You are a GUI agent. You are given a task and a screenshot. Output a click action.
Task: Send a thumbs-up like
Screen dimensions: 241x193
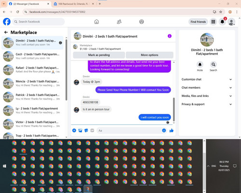[x=172, y=130]
